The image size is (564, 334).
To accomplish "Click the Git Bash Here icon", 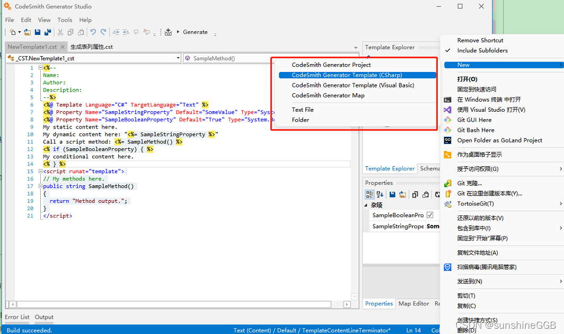I will (x=447, y=130).
